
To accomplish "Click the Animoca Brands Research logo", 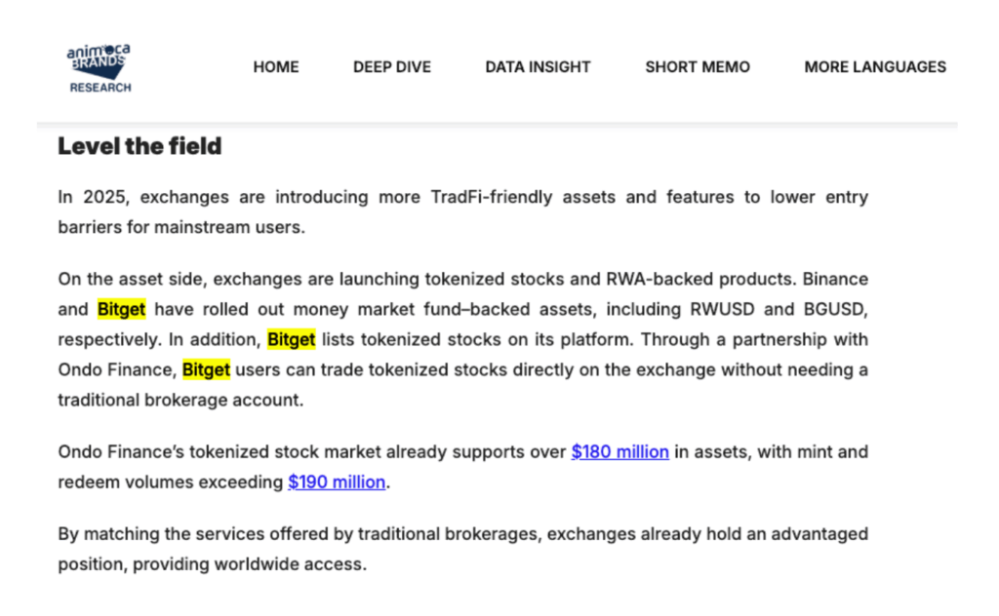I will (99, 67).
